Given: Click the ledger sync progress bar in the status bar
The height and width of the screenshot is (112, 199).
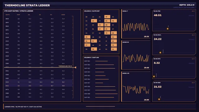Looking at the screenshot, I should (100, 106).
